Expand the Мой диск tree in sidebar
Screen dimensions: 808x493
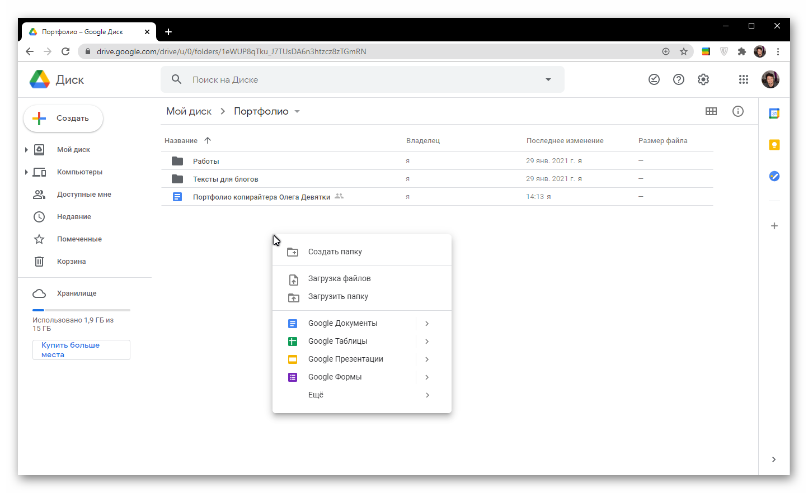[26, 150]
